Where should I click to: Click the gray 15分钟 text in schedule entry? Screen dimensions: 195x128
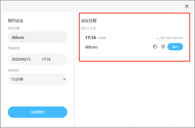[101, 38]
